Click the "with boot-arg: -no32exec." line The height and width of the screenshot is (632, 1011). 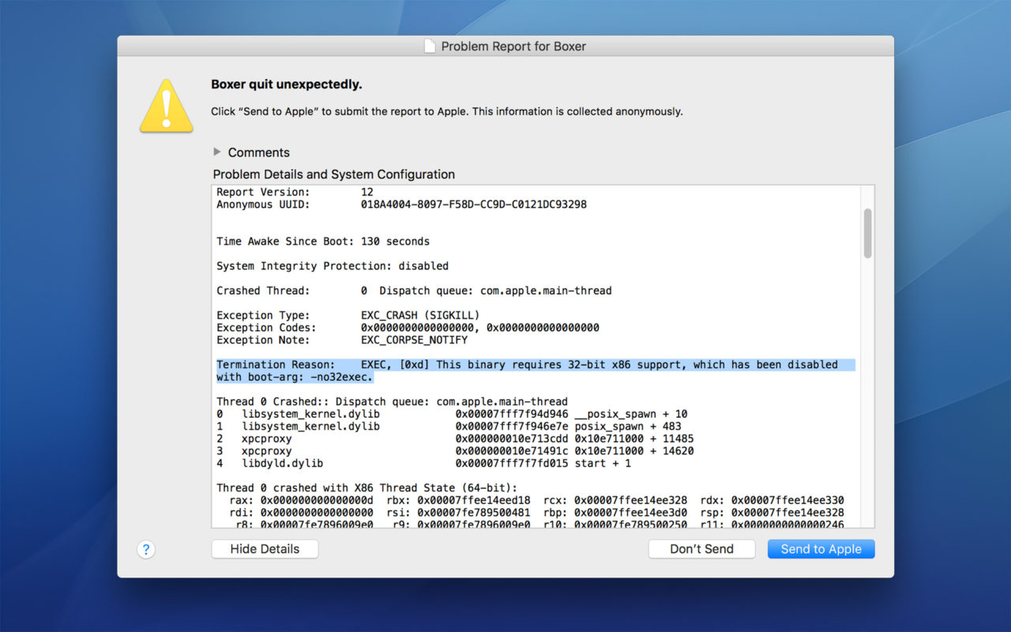[295, 377]
